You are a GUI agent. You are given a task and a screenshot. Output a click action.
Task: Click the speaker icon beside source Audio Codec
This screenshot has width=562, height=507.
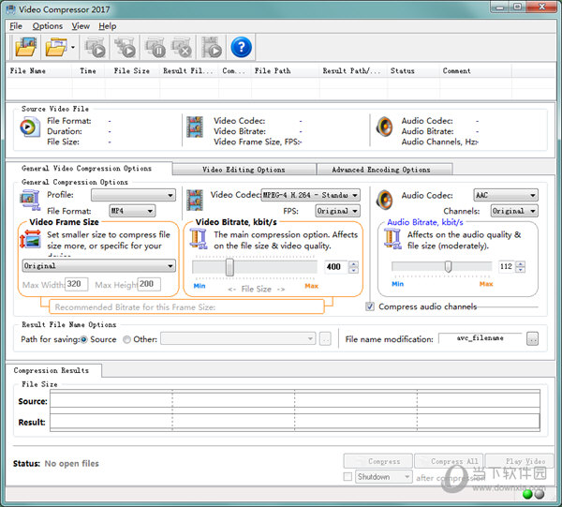pos(384,127)
